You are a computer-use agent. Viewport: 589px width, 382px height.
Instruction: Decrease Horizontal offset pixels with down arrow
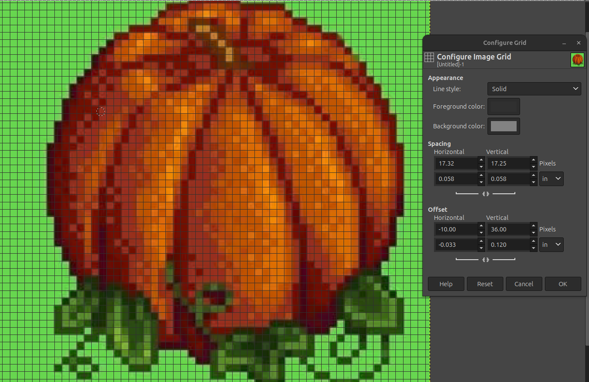(x=481, y=233)
